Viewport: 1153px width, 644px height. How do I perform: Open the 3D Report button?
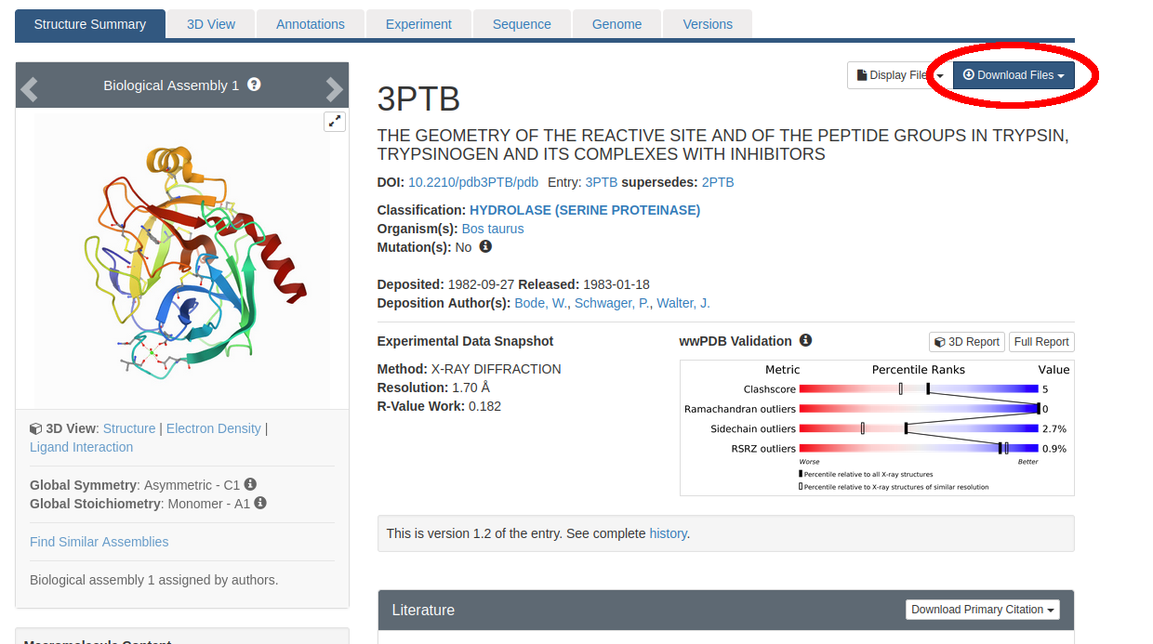(967, 342)
